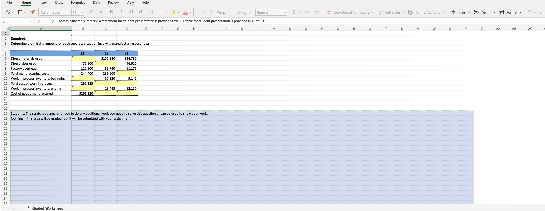Click next sheet navigation arrow

coord(13,208)
